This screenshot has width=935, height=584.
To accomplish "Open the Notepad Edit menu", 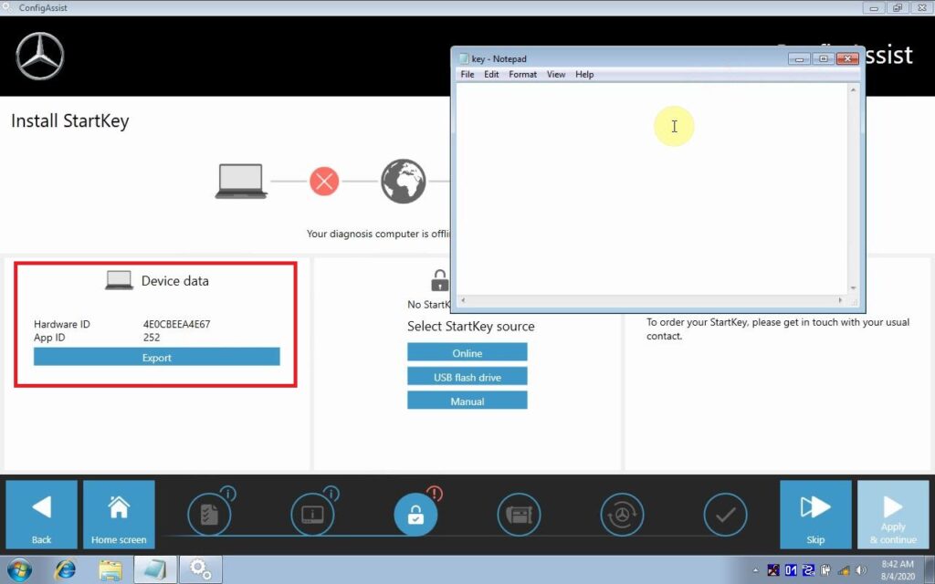I will point(491,75).
